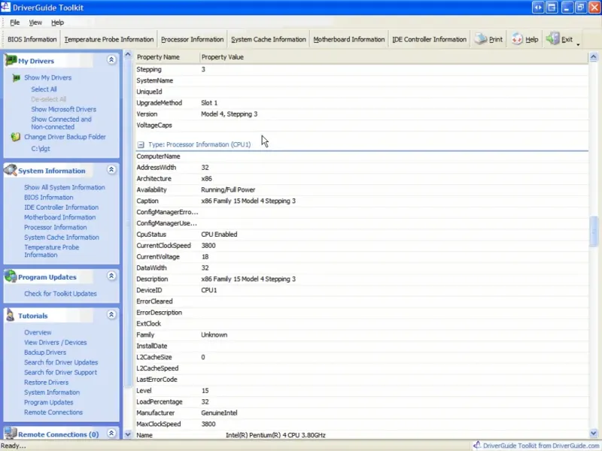The image size is (602, 451).
Task: Click the DriverGuide Toolkit title bar icon
Action: click(5, 7)
